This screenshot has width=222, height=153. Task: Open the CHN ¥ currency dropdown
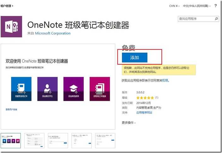coord(174,6)
